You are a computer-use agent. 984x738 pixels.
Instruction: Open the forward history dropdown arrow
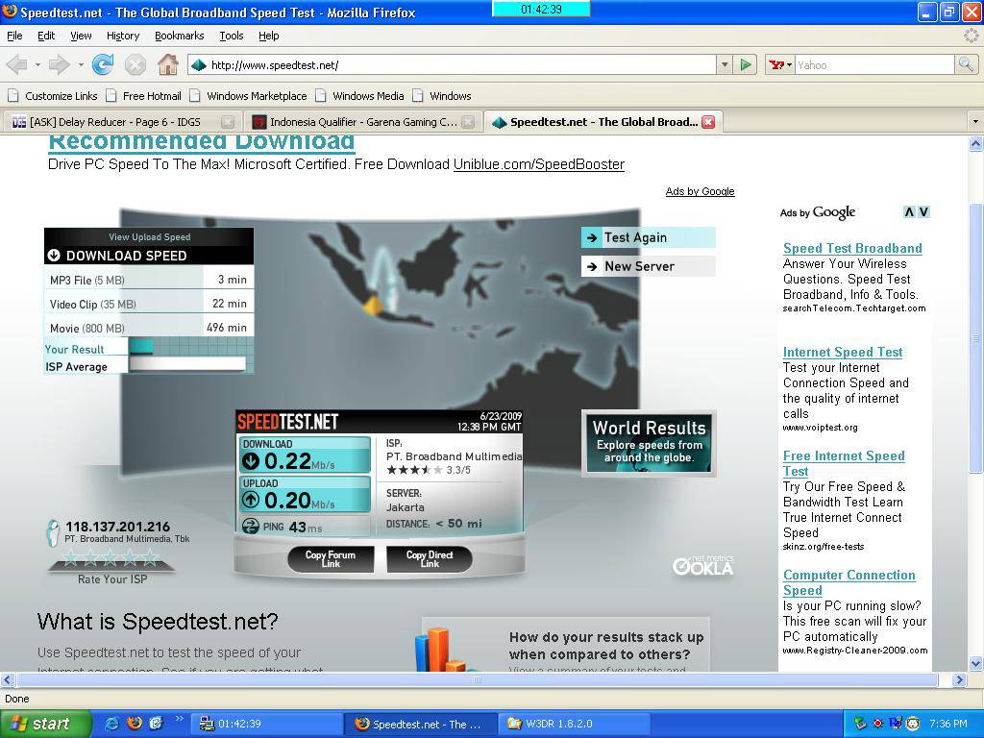coord(81,64)
